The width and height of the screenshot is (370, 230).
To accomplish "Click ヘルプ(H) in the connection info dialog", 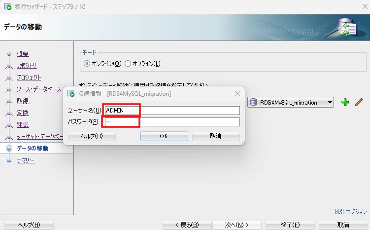I will click(x=92, y=136).
